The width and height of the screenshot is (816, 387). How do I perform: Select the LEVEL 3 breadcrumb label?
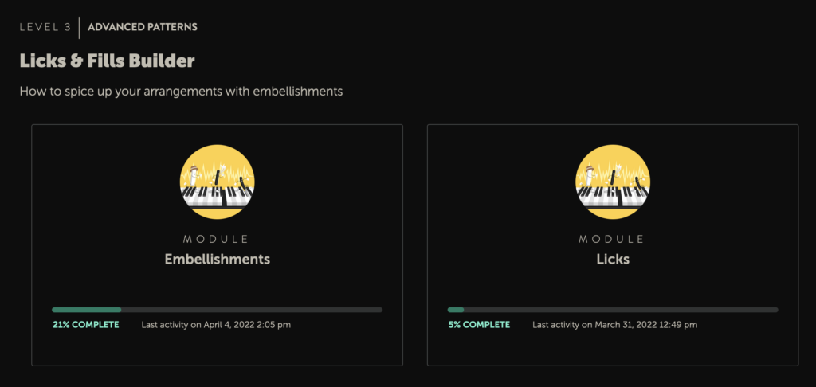coord(45,27)
